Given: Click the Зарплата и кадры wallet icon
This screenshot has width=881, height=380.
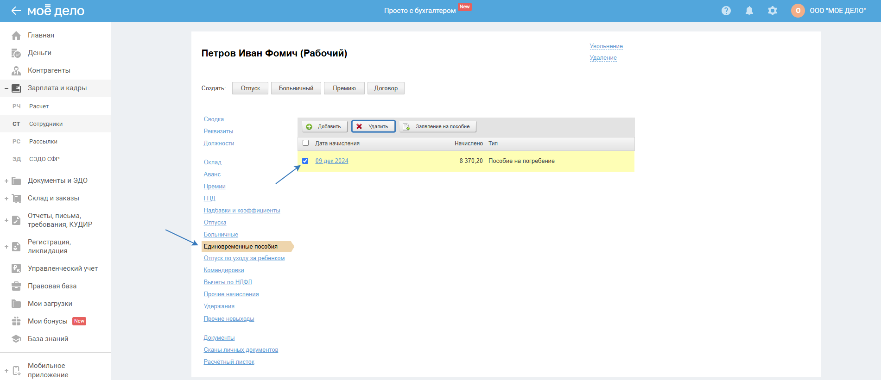Looking at the screenshot, I should point(16,88).
